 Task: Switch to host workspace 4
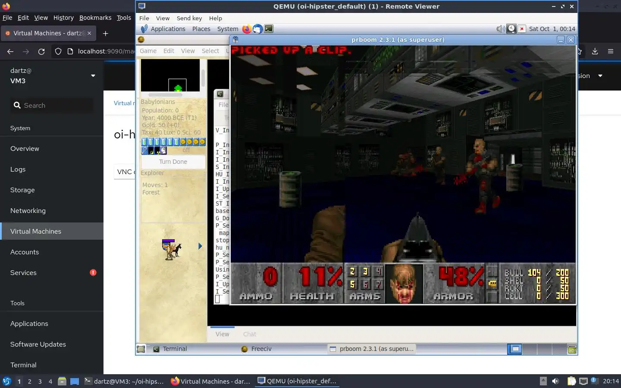pos(50,382)
